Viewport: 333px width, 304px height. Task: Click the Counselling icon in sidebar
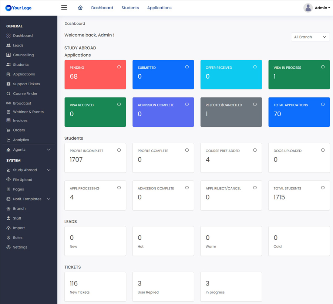8,55
